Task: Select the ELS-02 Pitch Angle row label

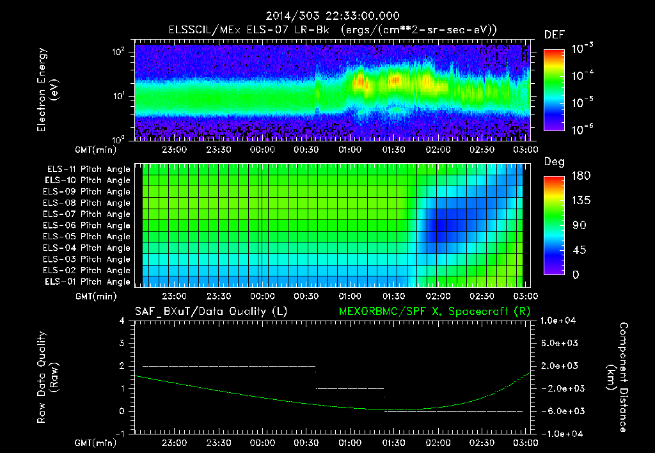Action: click(x=86, y=271)
